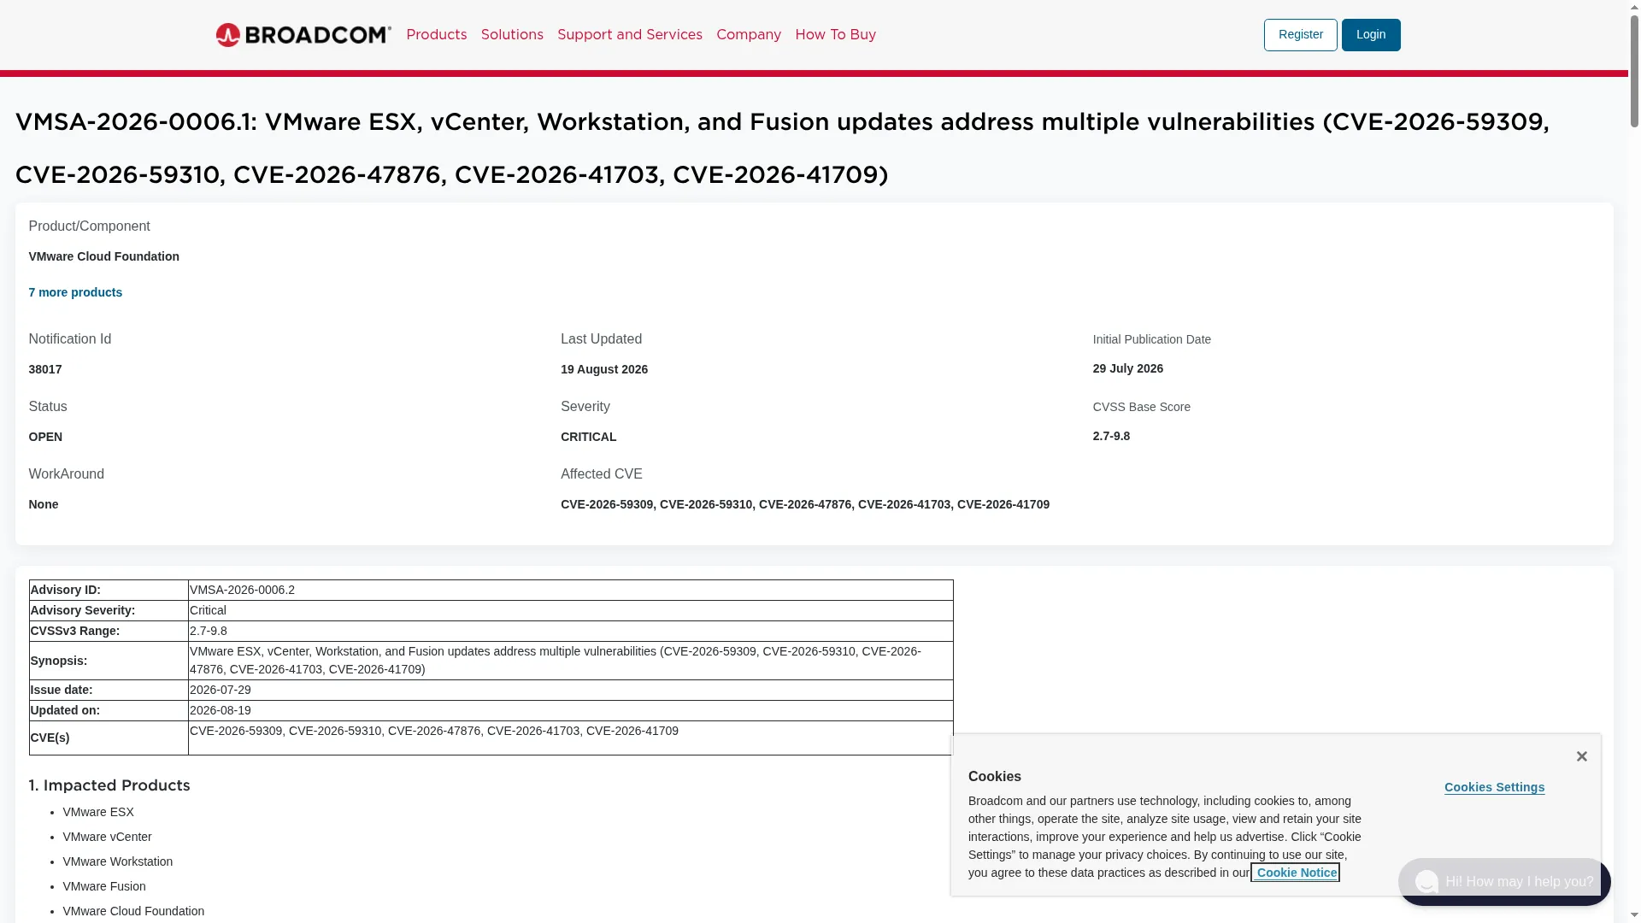Select the Advisory Severity cell Critical
The width and height of the screenshot is (1641, 923).
coord(570,610)
